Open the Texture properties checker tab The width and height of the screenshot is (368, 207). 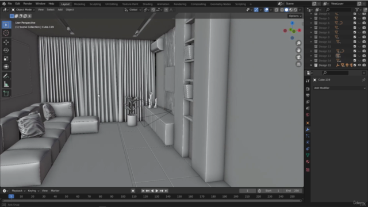pos(308,170)
